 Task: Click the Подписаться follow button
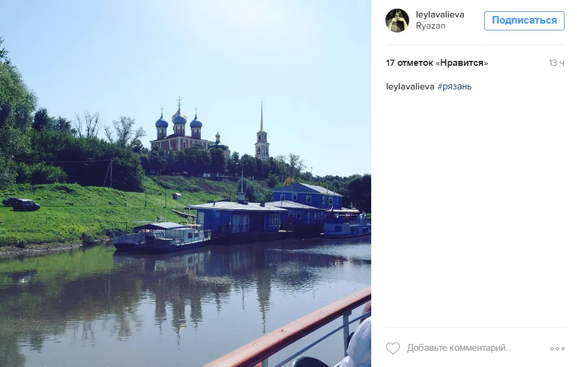point(524,20)
